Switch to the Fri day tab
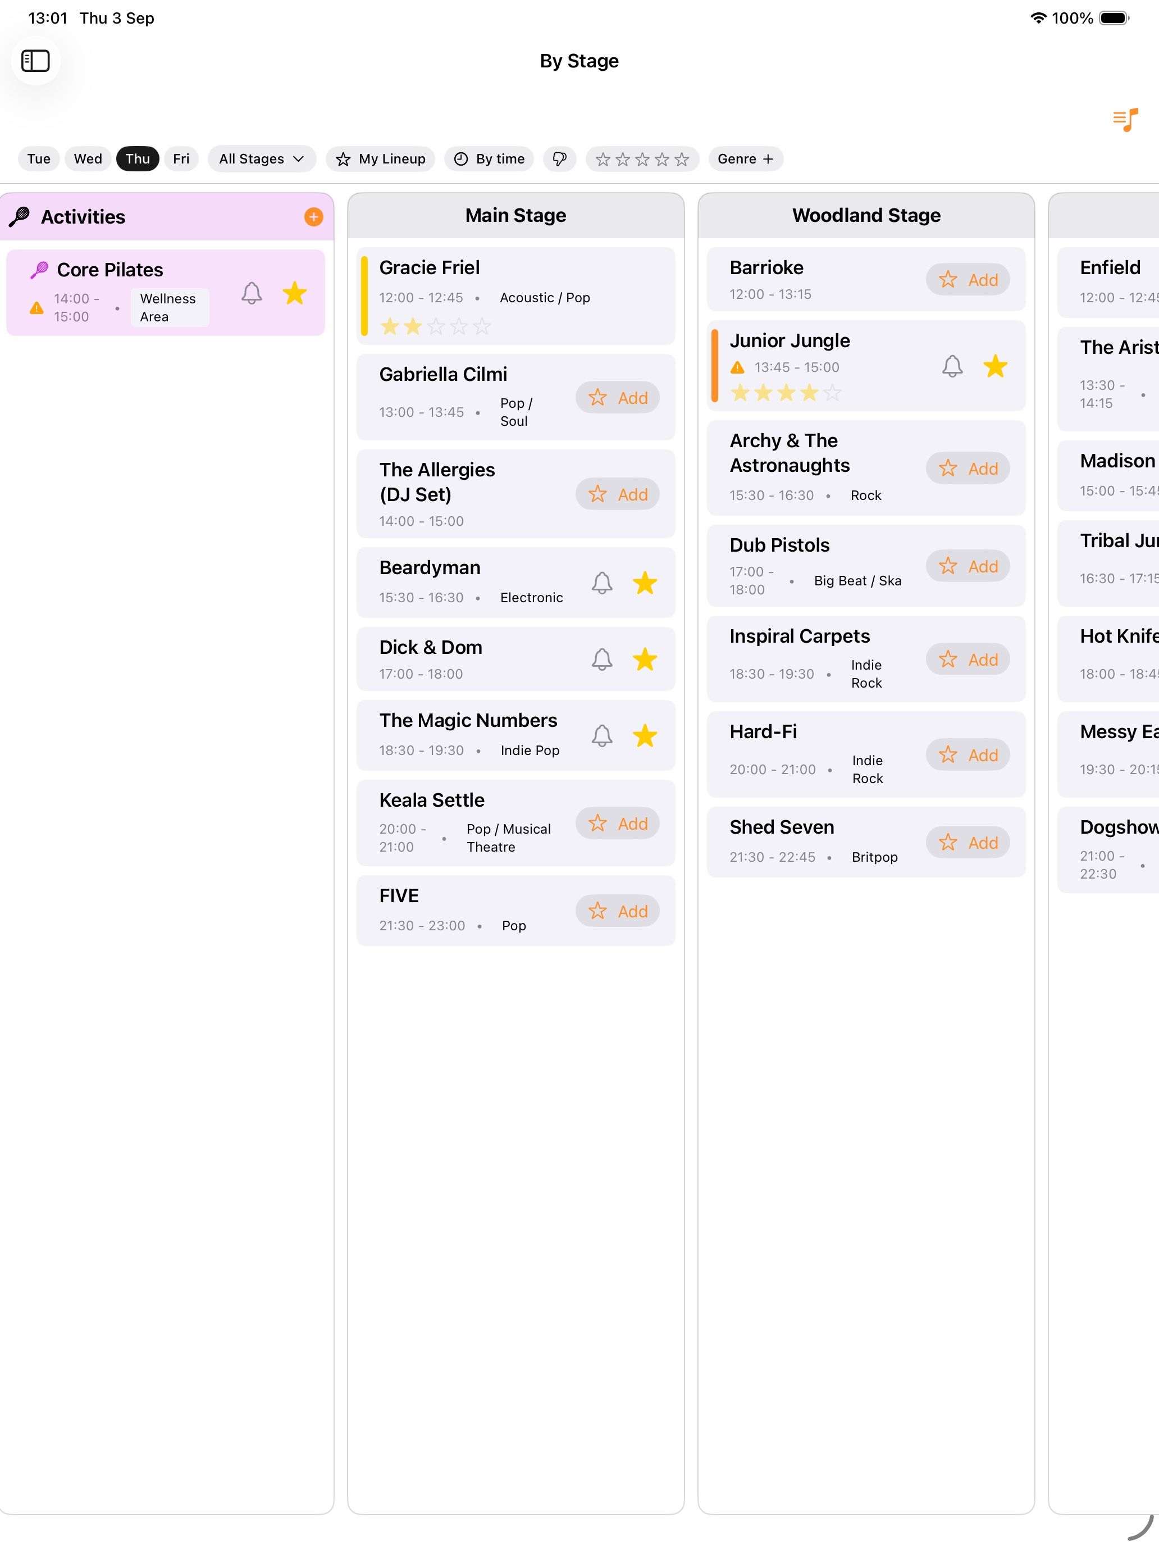Viewport: 1159px width, 1546px height. pos(181,158)
